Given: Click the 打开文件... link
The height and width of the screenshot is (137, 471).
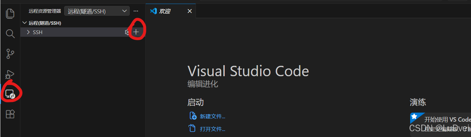Looking at the screenshot, I should [x=213, y=129].
